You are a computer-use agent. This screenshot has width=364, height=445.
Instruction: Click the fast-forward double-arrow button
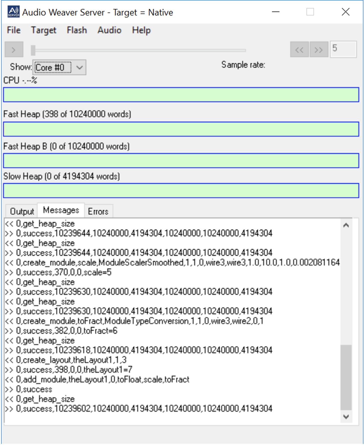click(319, 50)
